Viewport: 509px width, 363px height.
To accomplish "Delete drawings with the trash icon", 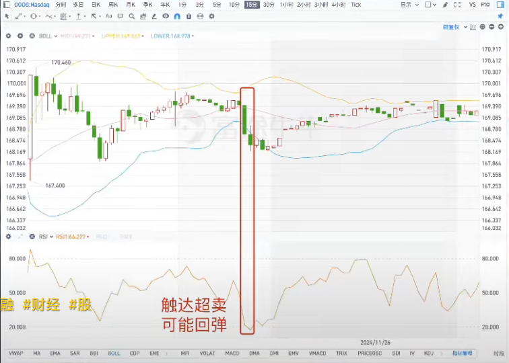I will [x=189, y=16].
